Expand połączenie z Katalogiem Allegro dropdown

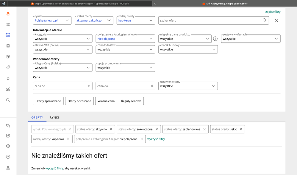pyautogui.click(x=125, y=39)
